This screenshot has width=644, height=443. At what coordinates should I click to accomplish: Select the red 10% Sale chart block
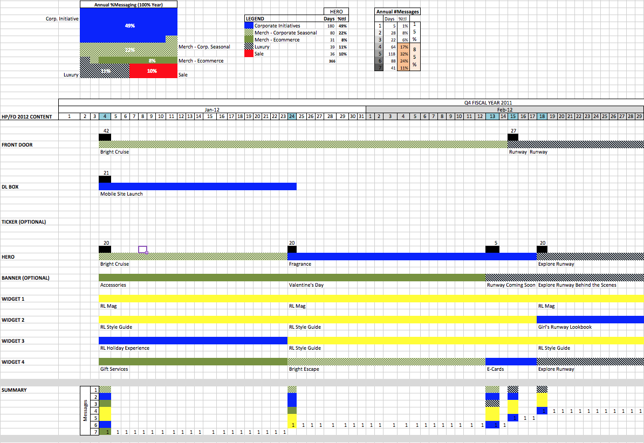153,71
